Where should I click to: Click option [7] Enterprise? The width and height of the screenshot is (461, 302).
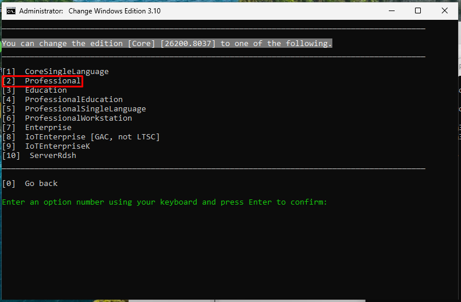pyautogui.click(x=37, y=128)
